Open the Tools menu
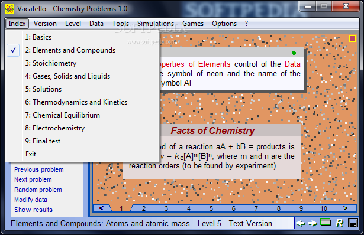Viewport: 364px width, 235px height. pos(120,24)
